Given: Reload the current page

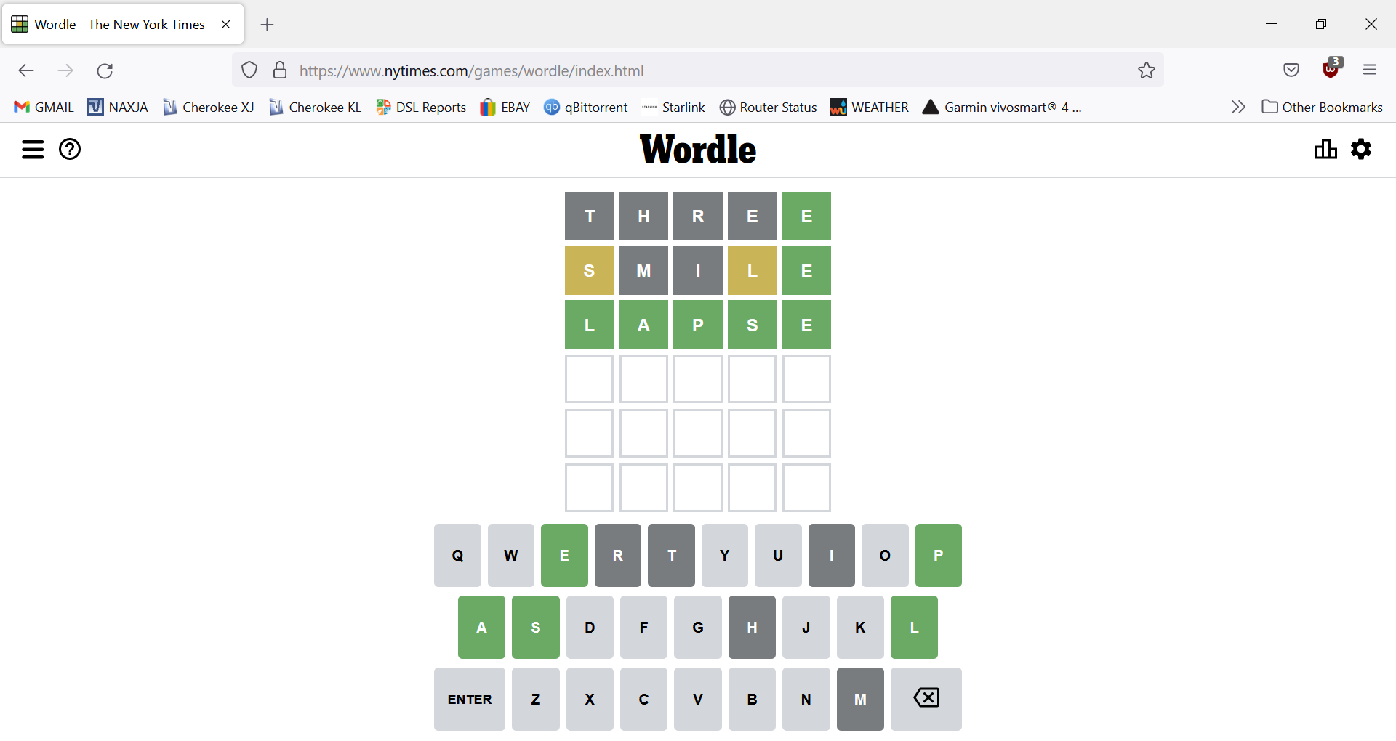Looking at the screenshot, I should coord(105,70).
